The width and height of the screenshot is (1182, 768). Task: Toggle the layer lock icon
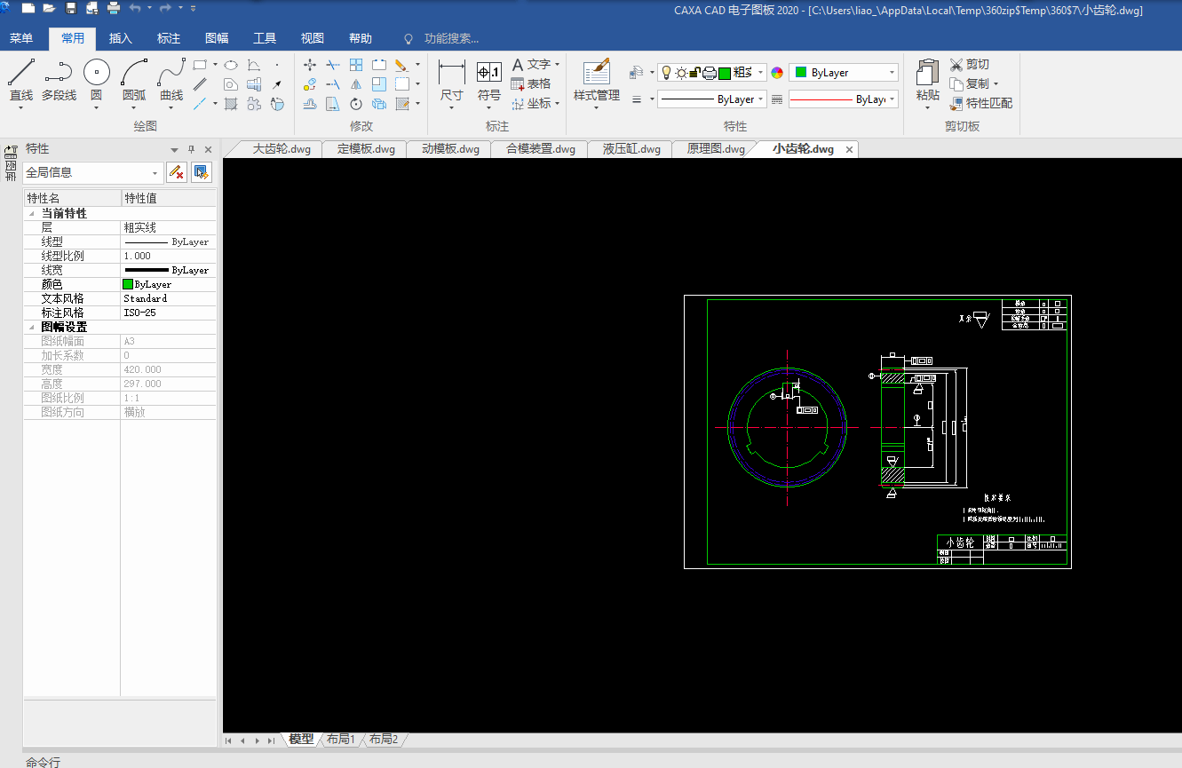(x=695, y=73)
